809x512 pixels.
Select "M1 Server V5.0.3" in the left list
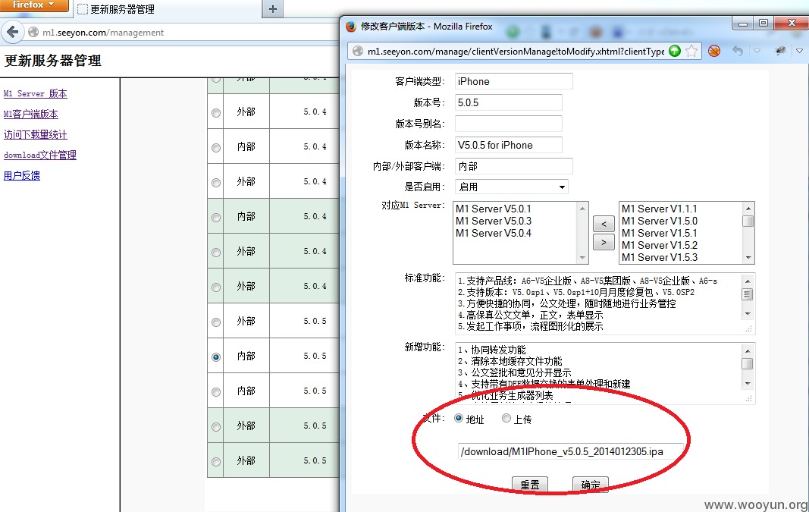(x=494, y=221)
